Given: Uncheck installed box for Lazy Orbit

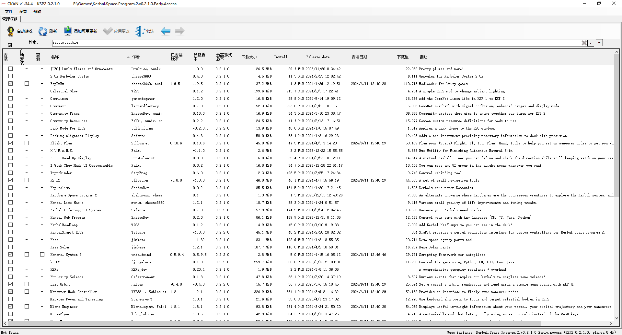Looking at the screenshot, I should (x=10, y=284).
